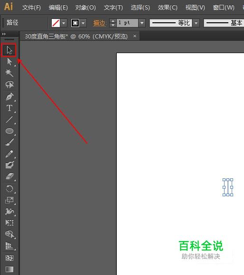Select the Magic Wand tool

point(9,73)
